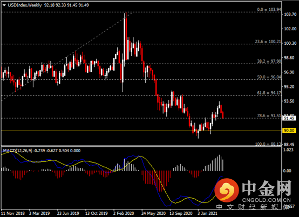The image size is (299, 217).
Task: Select the USDIndex,Weekly chart title
Action: pos(25,5)
